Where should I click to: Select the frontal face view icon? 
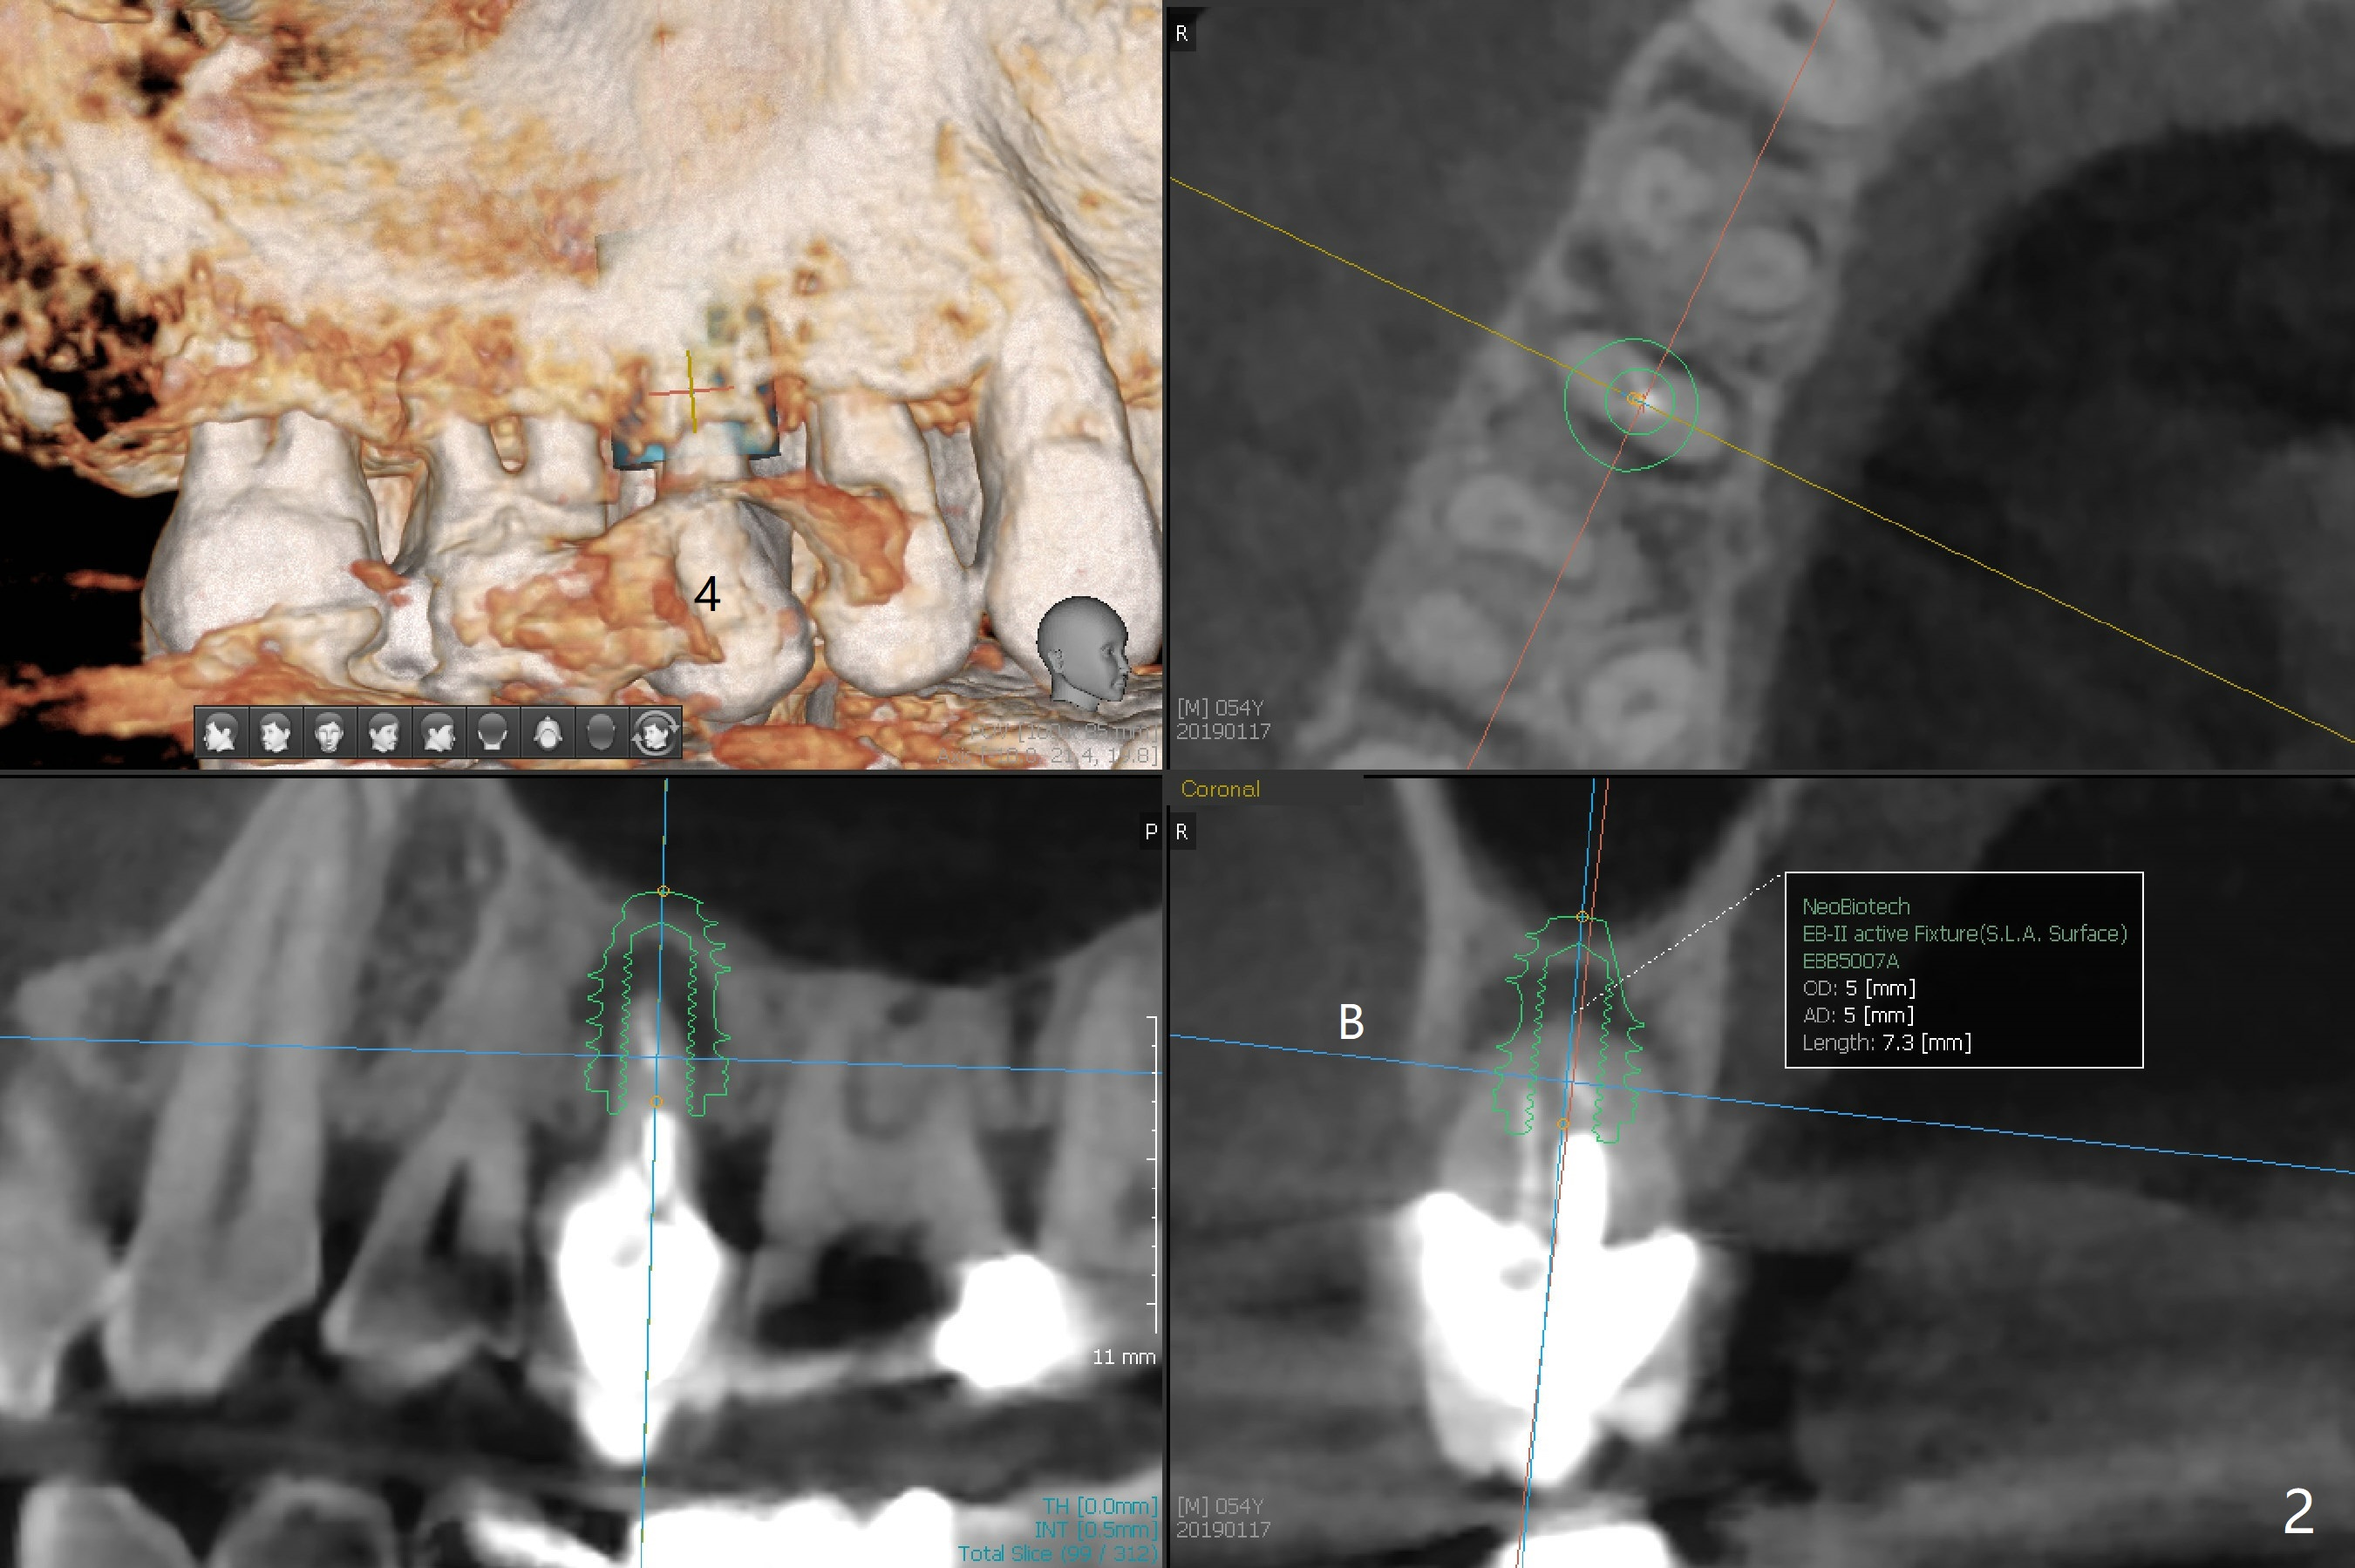[329, 734]
